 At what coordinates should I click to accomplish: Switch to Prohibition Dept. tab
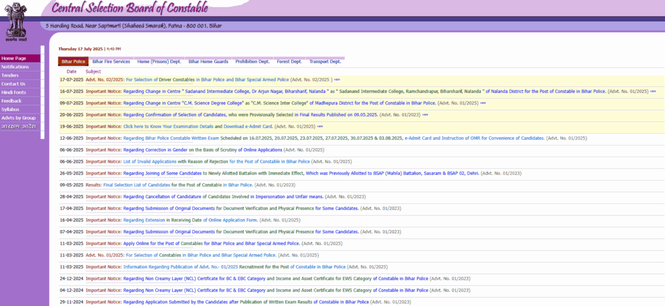[253, 62]
